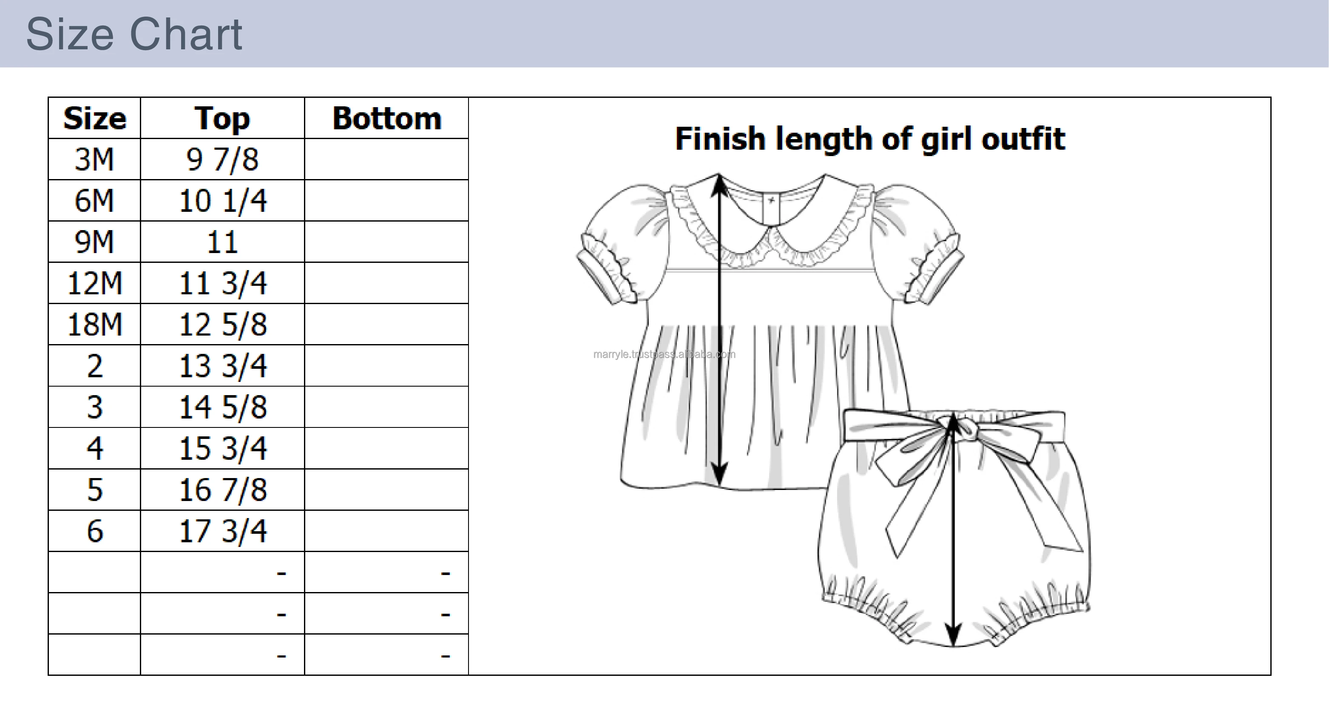This screenshot has height=709, width=1329.
Task: Click the 13 3/4 measurement cell
Action: tap(222, 365)
